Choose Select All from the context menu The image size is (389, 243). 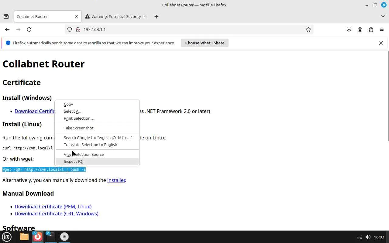coord(97,111)
